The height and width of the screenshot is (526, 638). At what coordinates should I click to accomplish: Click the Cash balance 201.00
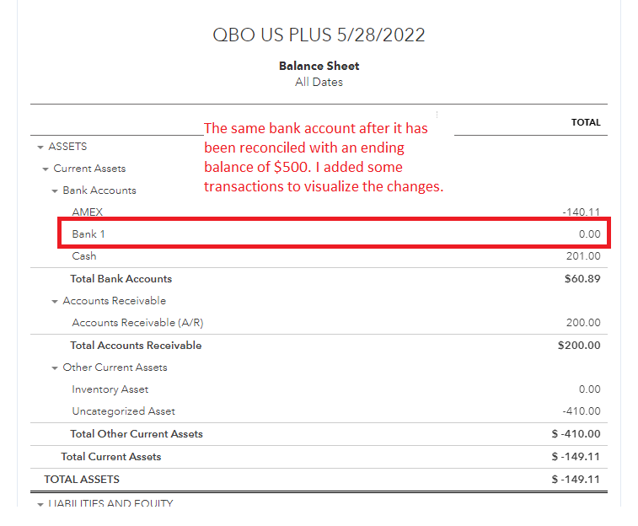coord(583,256)
